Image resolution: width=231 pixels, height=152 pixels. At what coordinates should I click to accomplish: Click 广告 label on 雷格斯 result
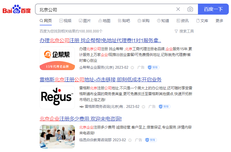(152, 106)
